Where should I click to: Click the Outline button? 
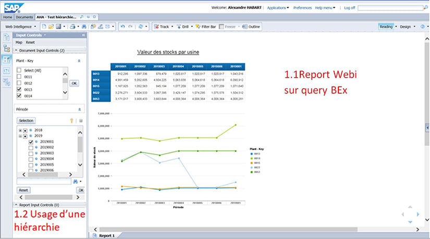point(251,27)
